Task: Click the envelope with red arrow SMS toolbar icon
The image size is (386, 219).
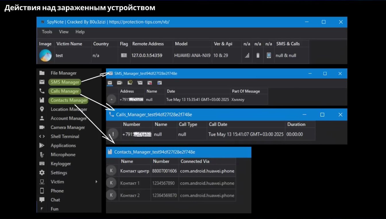Action: (x=150, y=83)
